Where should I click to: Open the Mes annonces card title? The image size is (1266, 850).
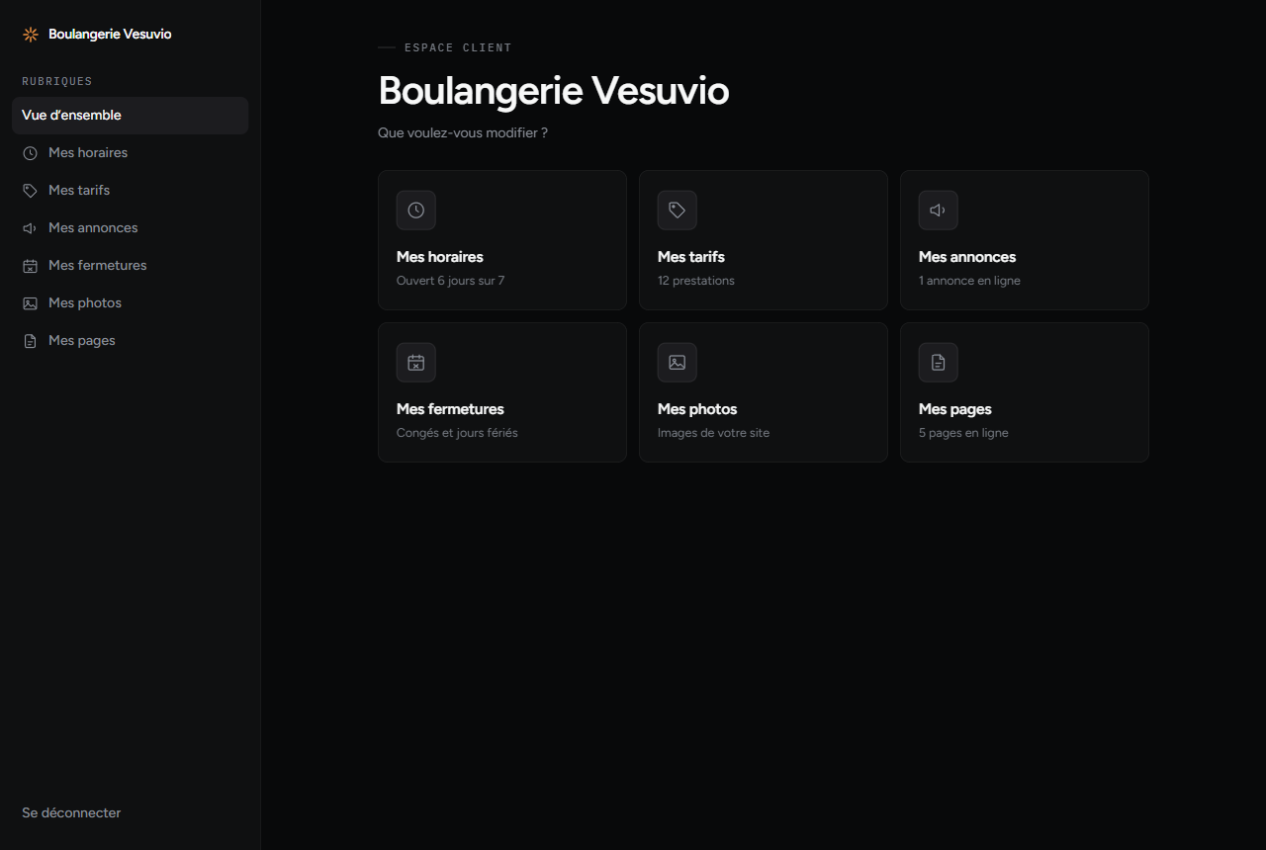(967, 257)
